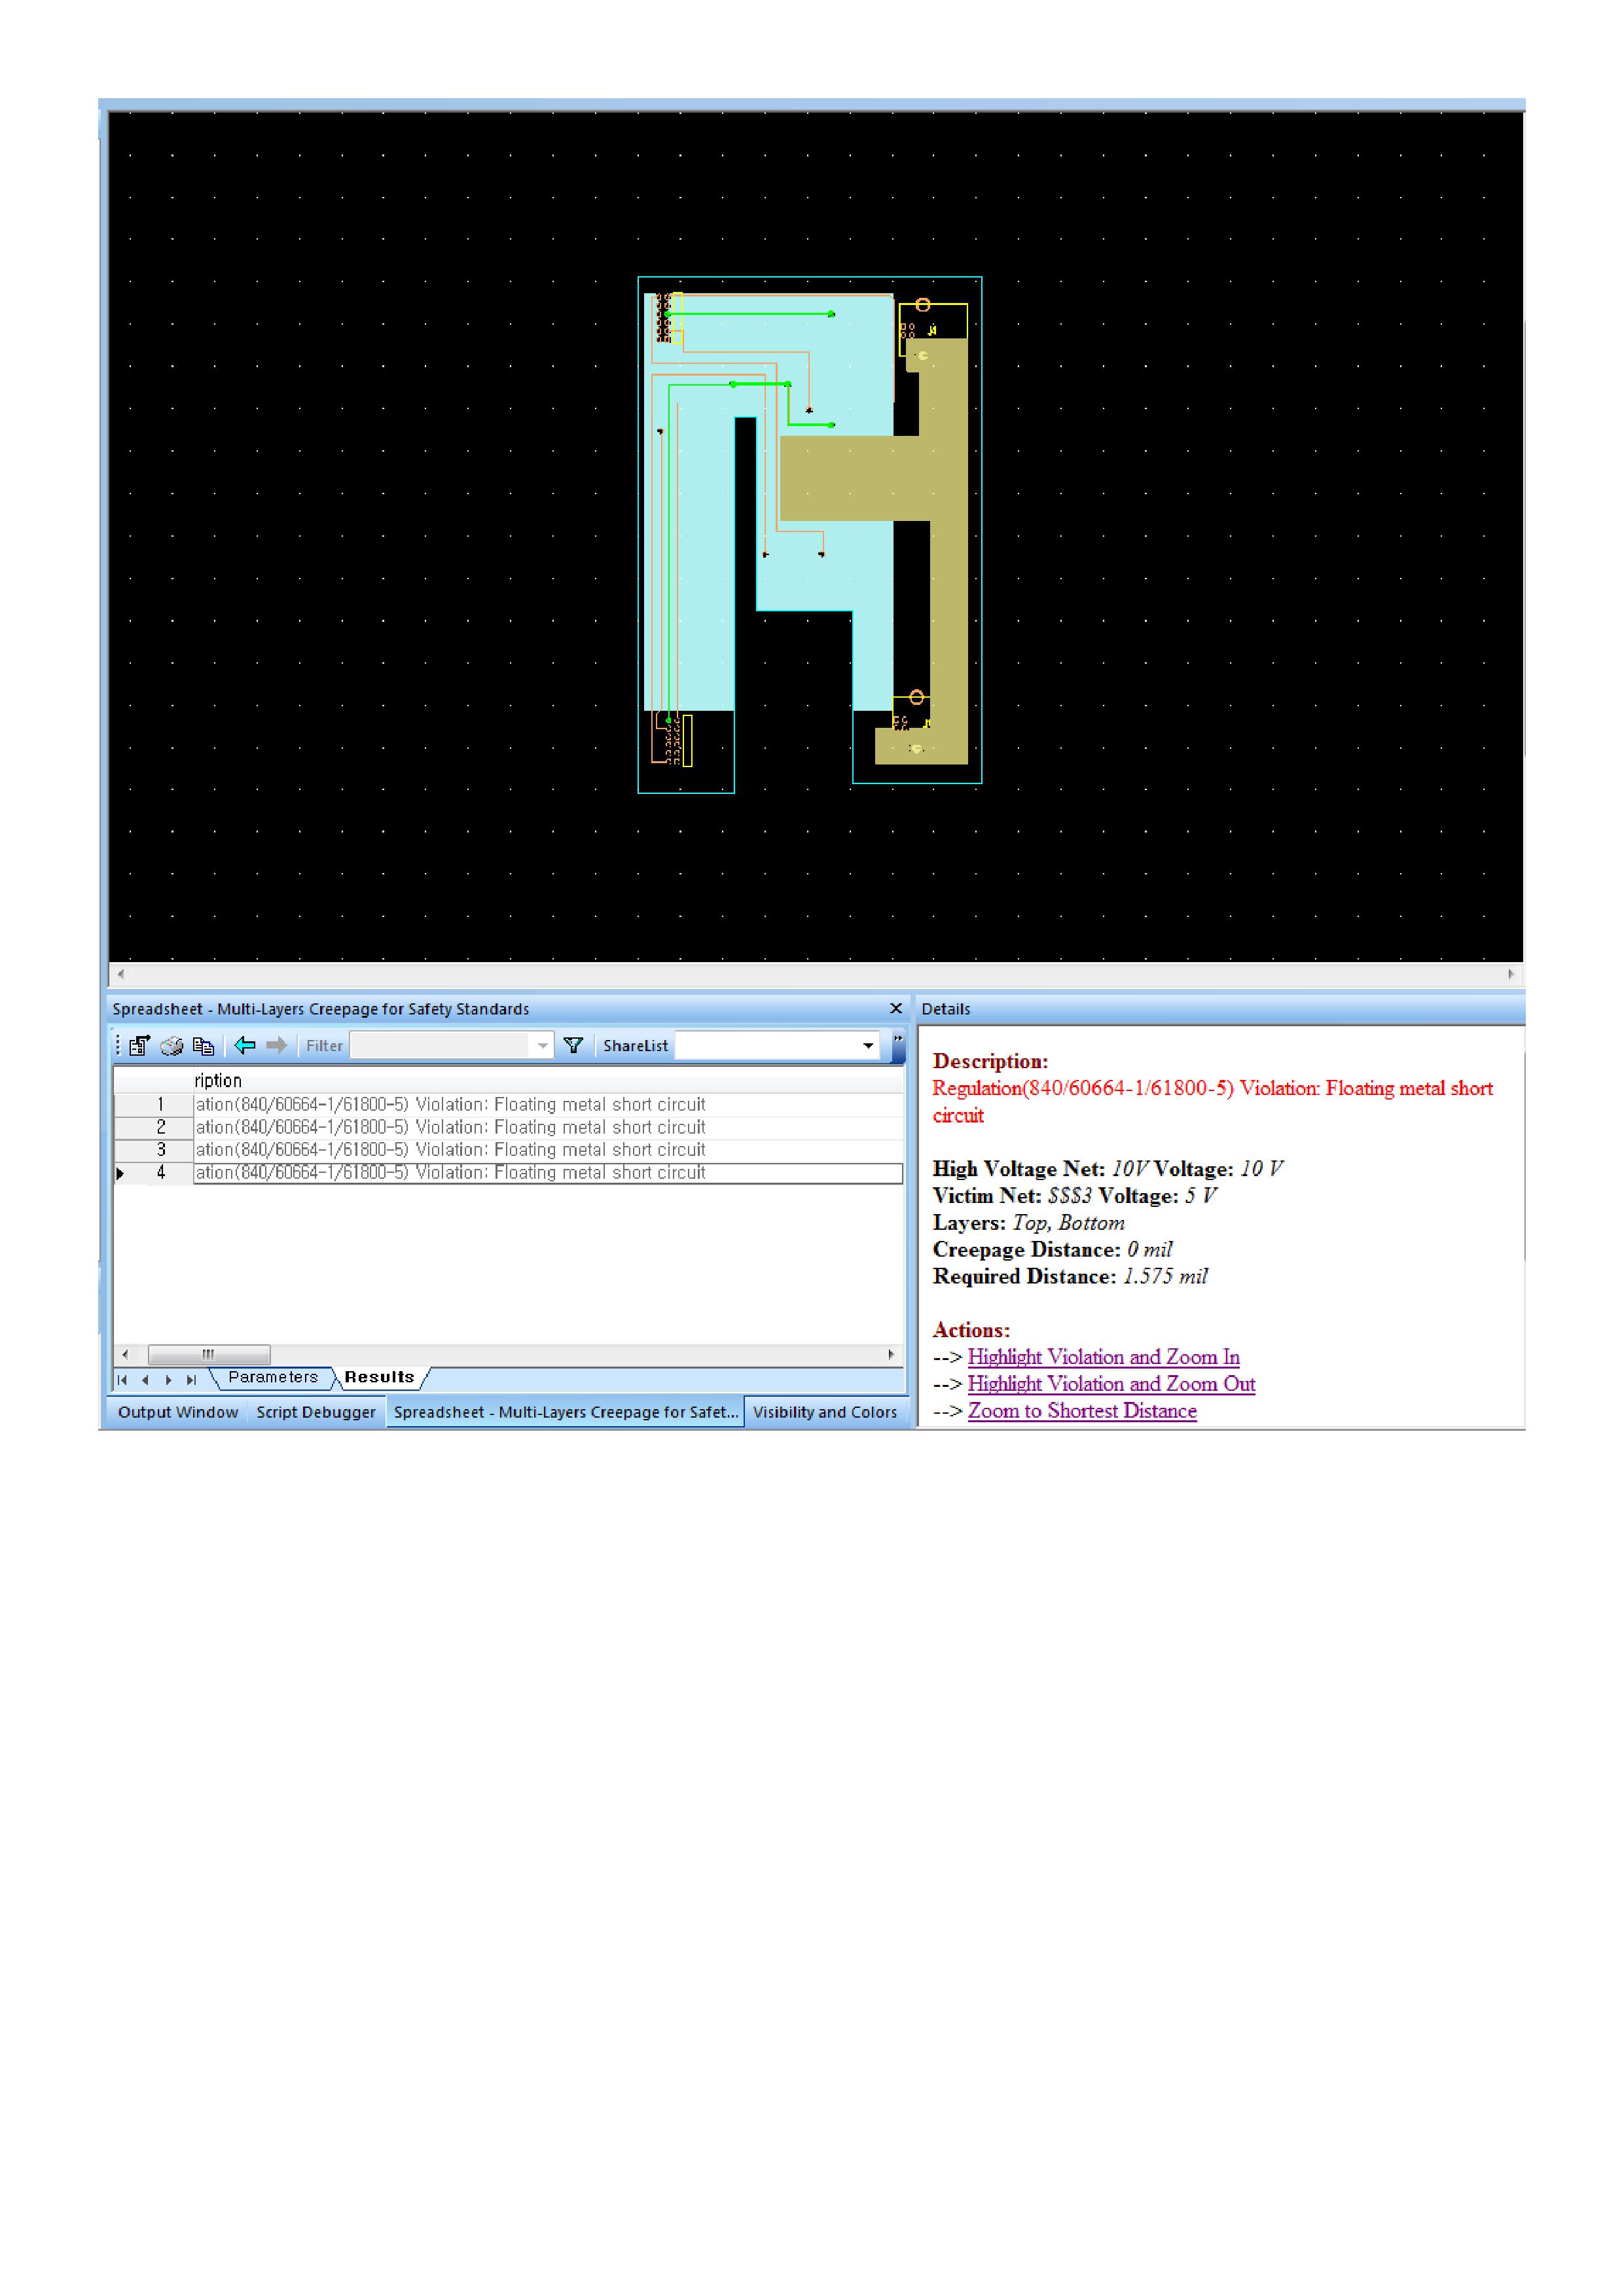The width and height of the screenshot is (1624, 2296).
Task: Switch to the Parameters sheet tab
Action: [272, 1377]
